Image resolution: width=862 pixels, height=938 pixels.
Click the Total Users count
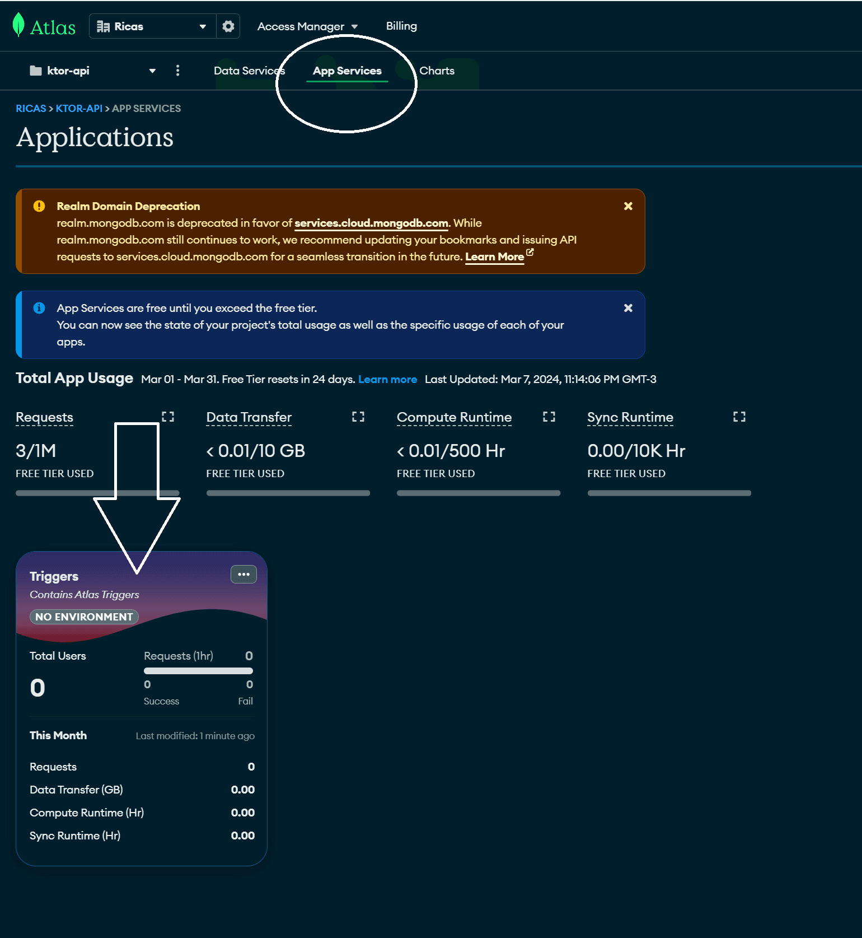click(38, 688)
